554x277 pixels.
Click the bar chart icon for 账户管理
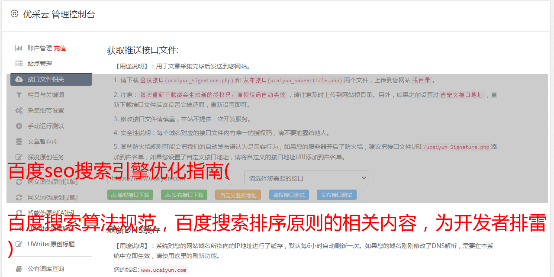tap(19, 48)
